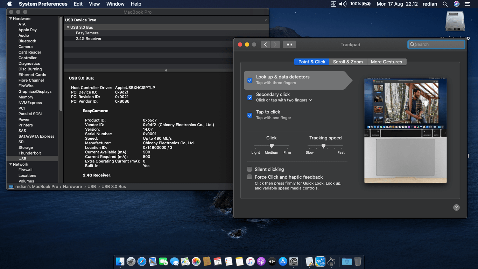Switch to More Gestures tab
478x269 pixels.
[x=386, y=62]
